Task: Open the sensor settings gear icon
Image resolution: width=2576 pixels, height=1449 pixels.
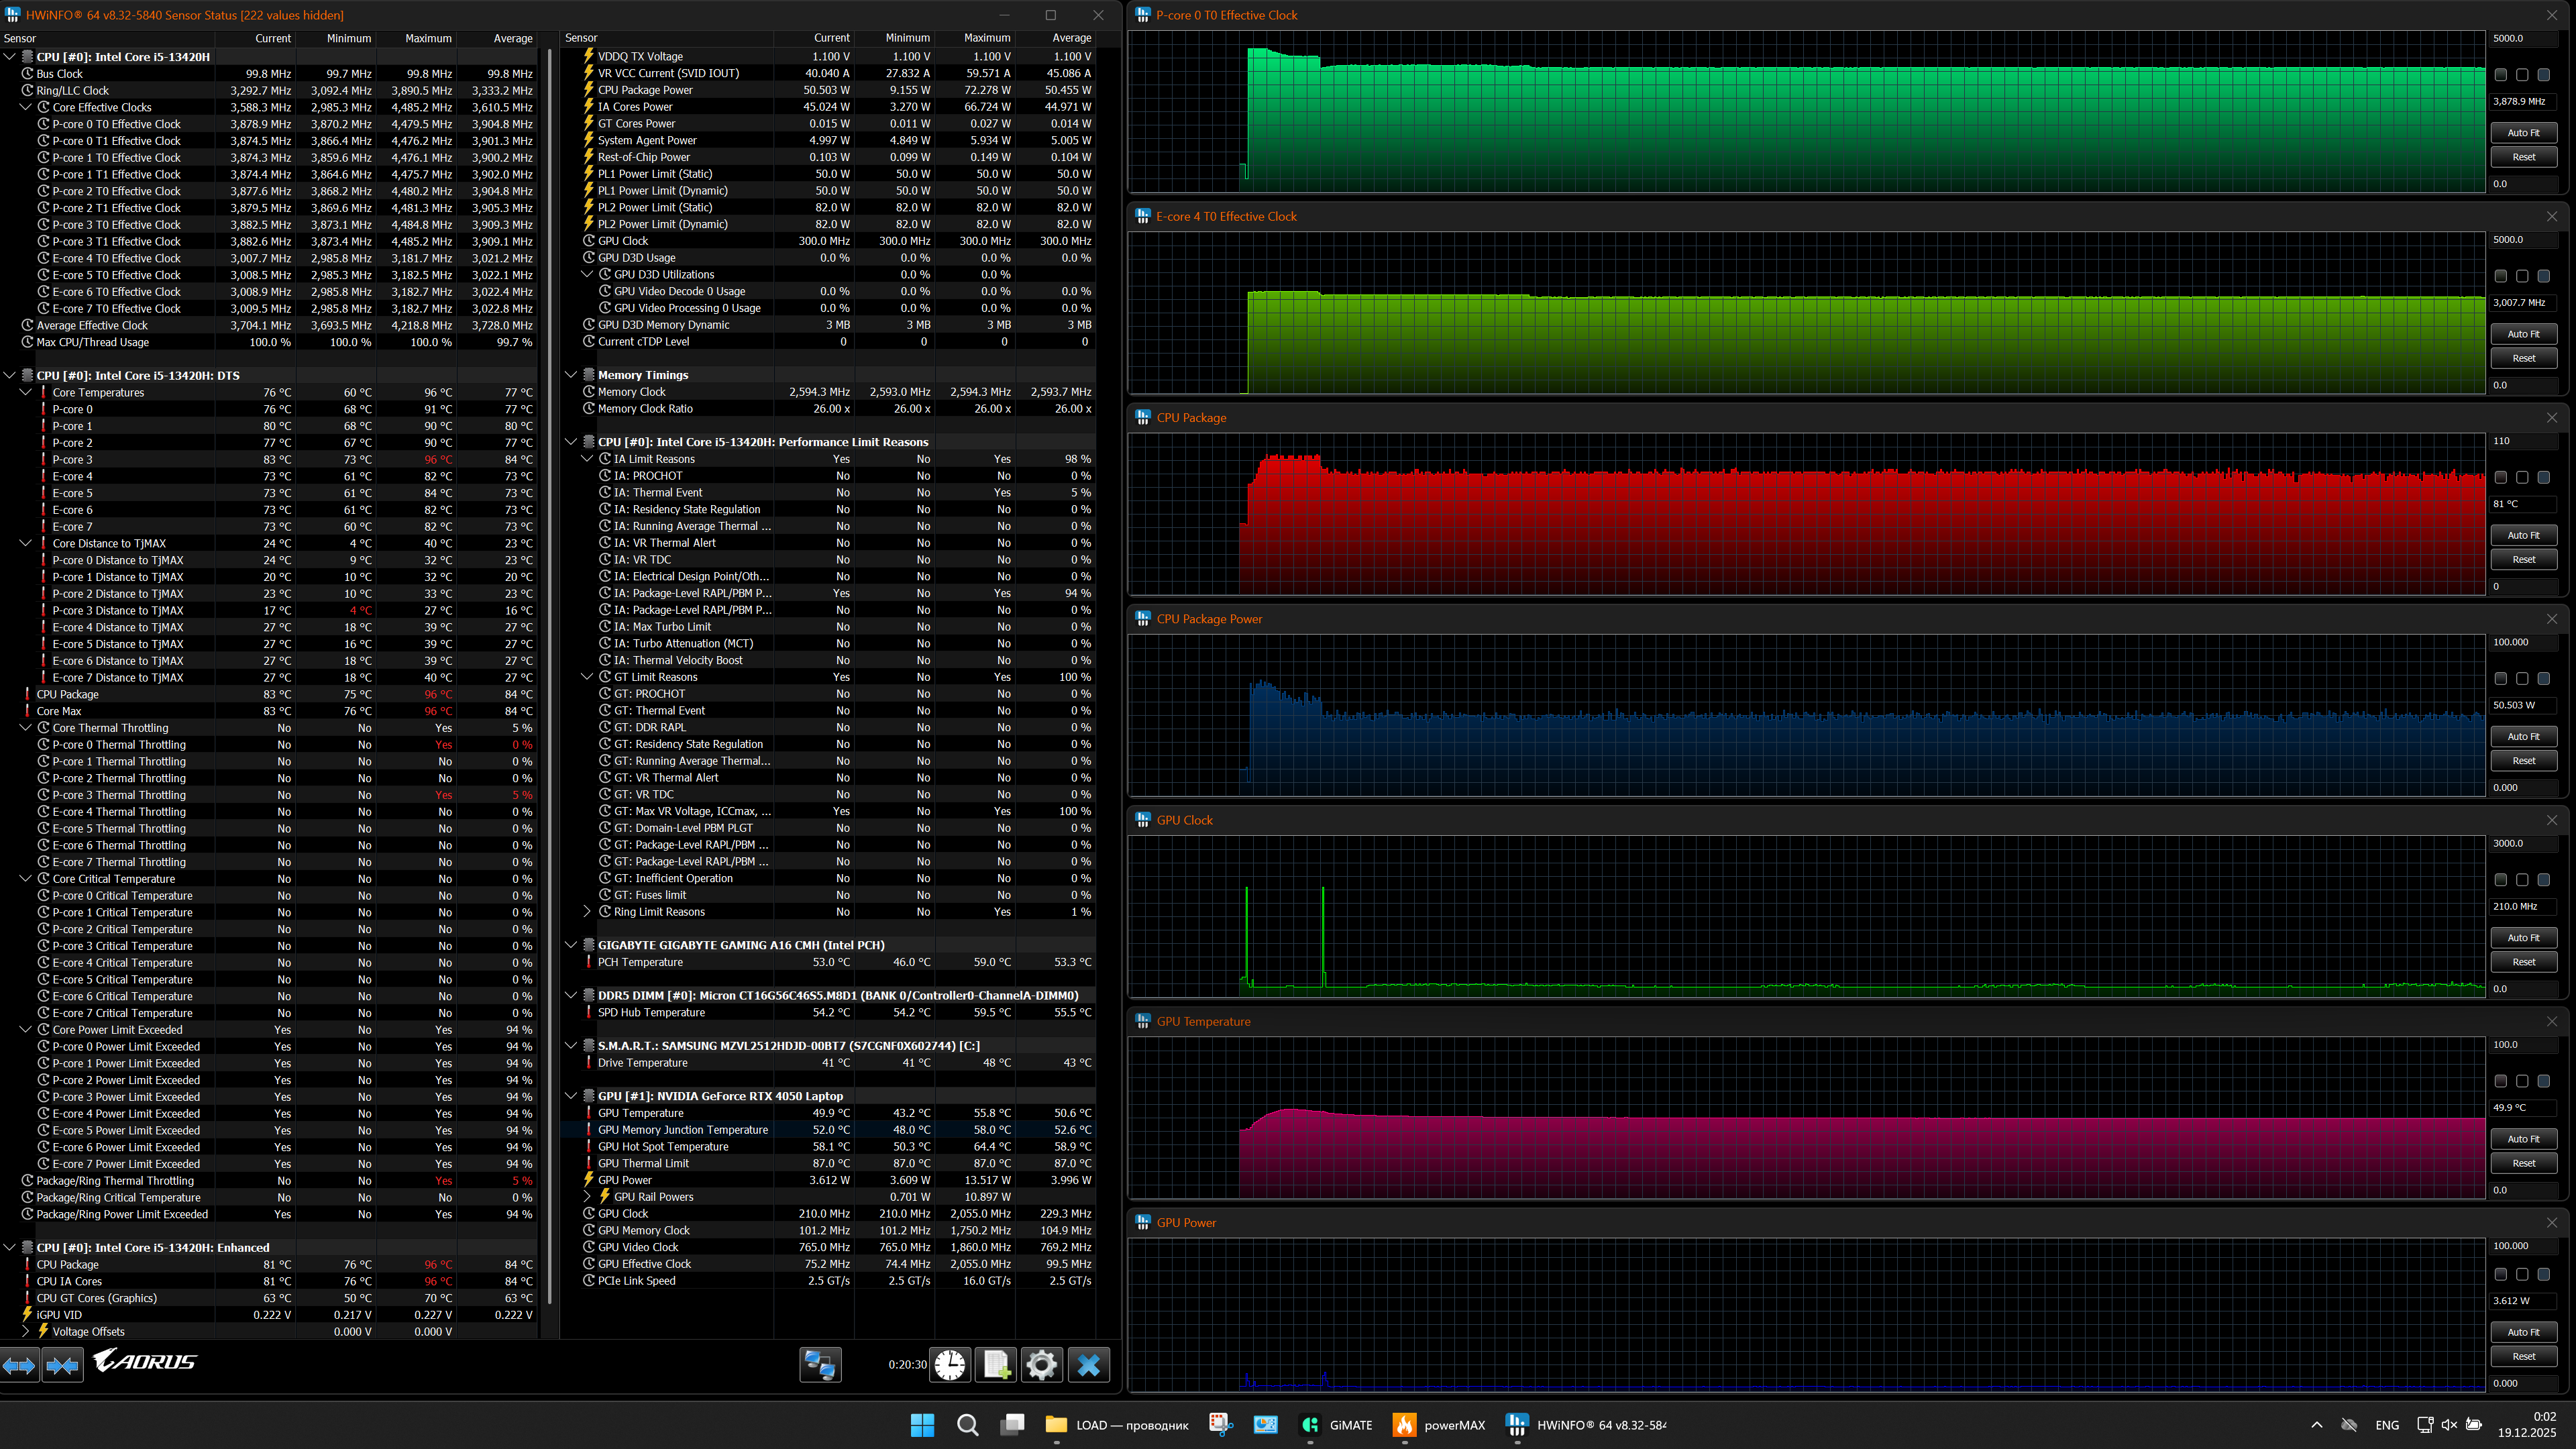Action: pos(1041,1365)
